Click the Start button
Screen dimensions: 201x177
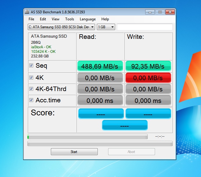tap(74, 152)
